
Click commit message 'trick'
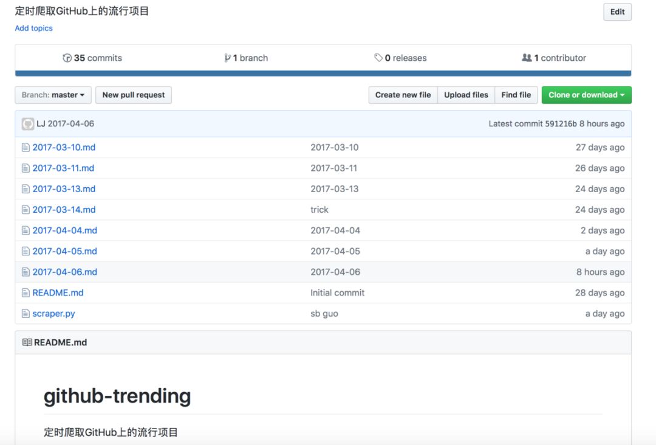(319, 210)
